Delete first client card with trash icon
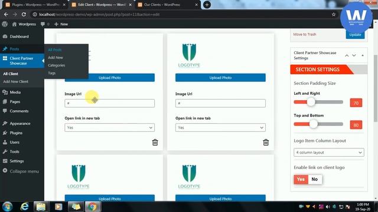 coord(155,143)
